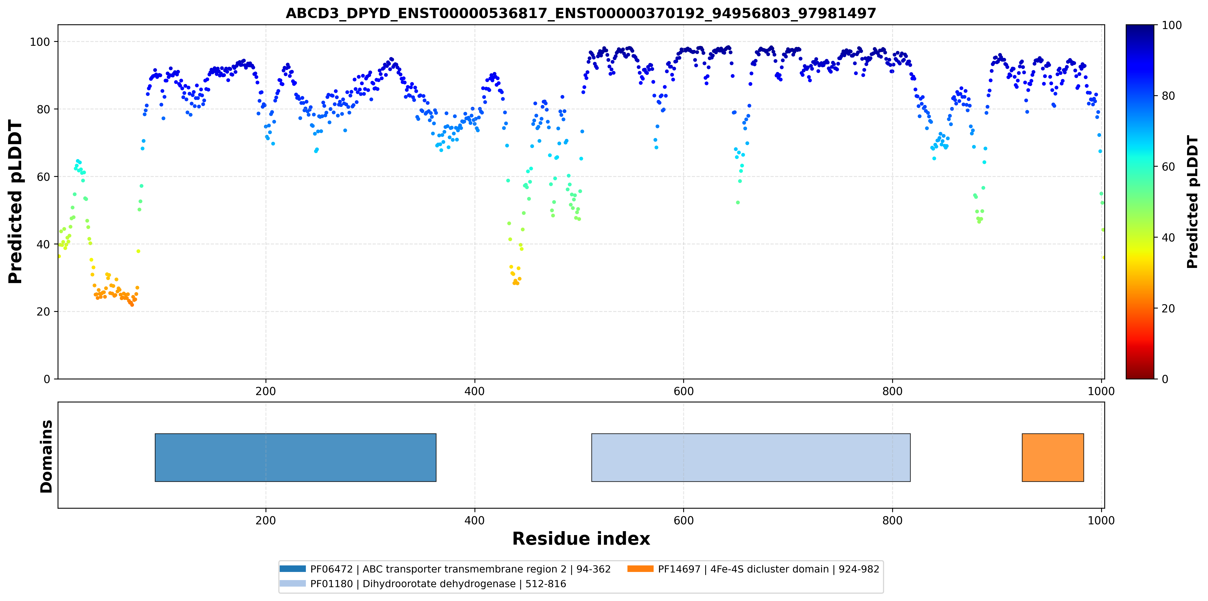Click the PF14697 4Fe-4S dicluster legend text
The image size is (1208, 601).
(769, 569)
